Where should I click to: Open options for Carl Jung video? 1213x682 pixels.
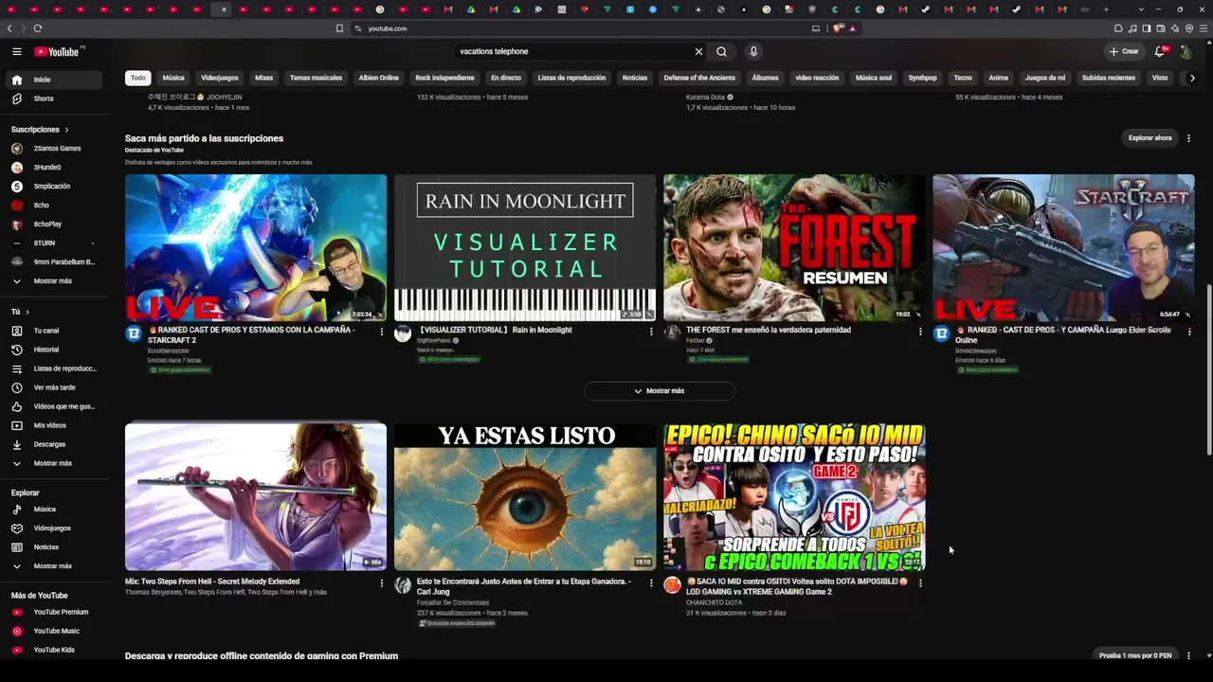(x=651, y=583)
